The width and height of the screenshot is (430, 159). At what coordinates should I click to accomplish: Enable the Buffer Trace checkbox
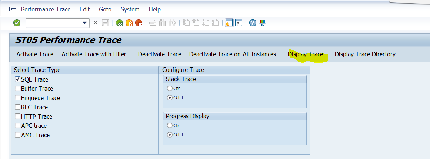pyautogui.click(x=17, y=89)
